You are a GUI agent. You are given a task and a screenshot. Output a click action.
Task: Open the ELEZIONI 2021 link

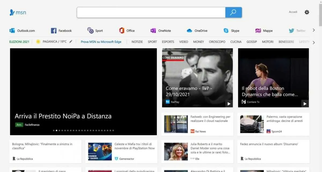[19, 42]
